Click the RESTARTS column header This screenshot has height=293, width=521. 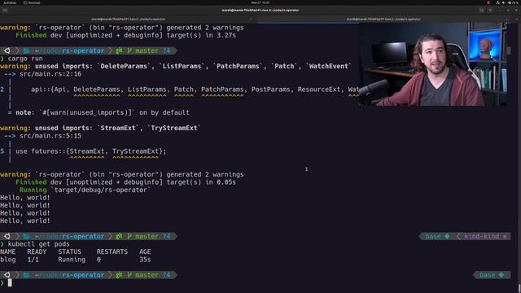point(112,251)
